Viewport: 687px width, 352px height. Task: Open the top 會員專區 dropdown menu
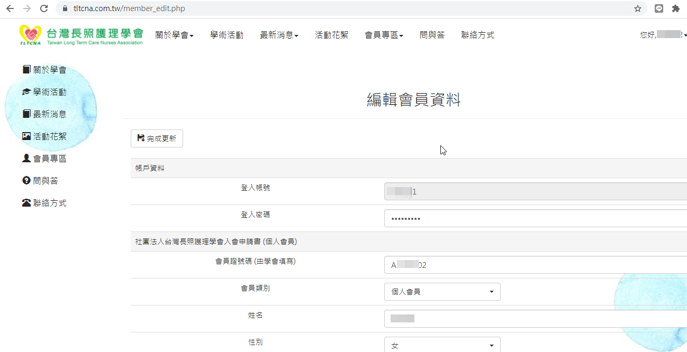coord(384,35)
